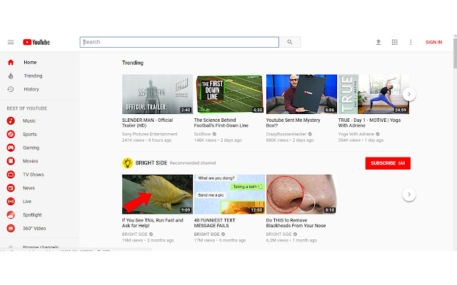The width and height of the screenshot is (457, 285).
Task: Click SIGN IN
Action: [433, 42]
